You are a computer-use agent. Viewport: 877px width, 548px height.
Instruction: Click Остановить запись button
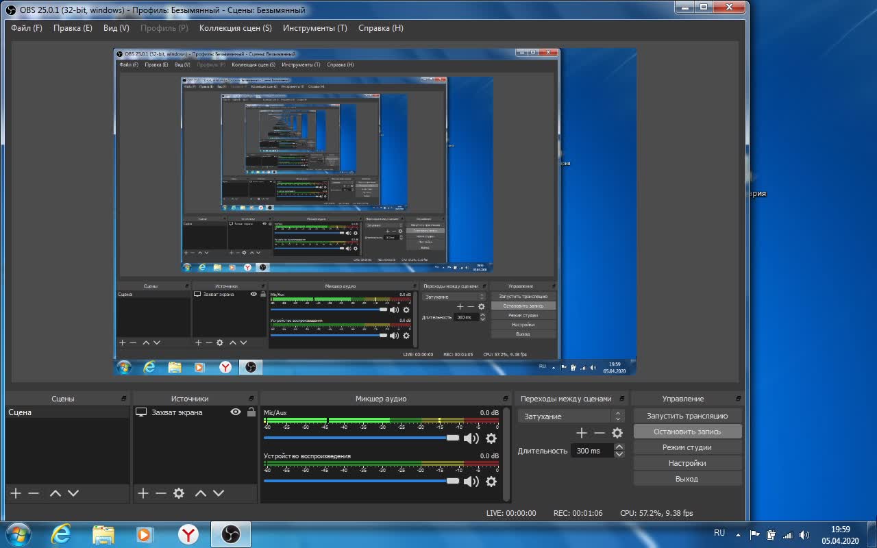point(687,432)
